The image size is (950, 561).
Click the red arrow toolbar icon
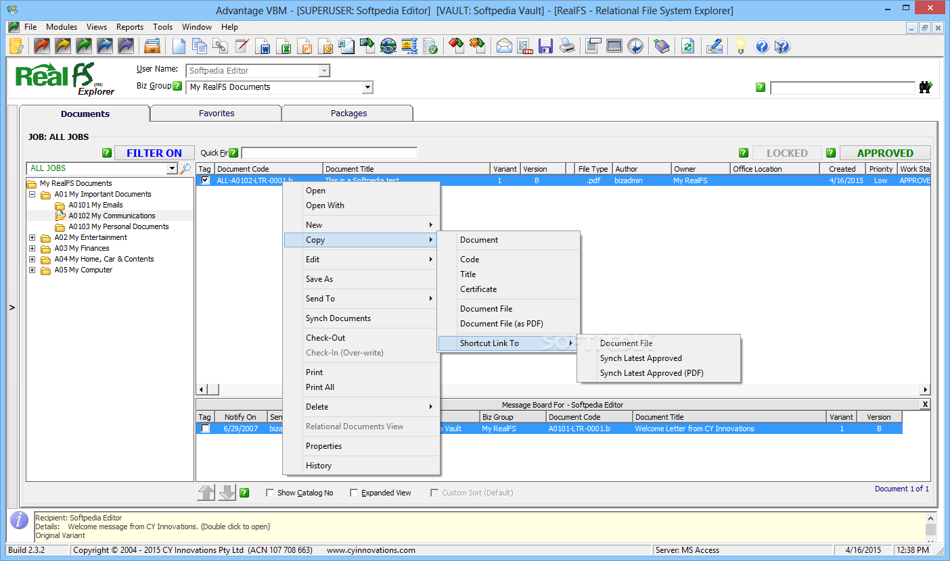pos(42,46)
